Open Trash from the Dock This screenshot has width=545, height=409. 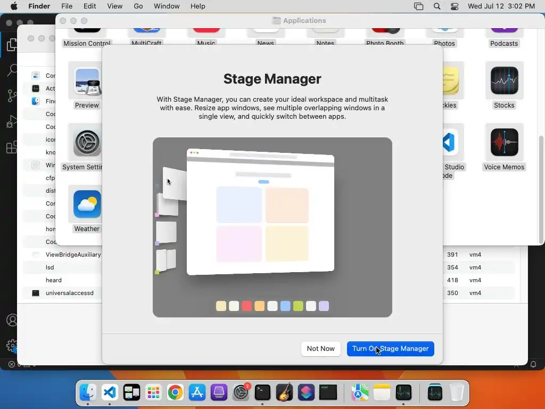point(457,392)
